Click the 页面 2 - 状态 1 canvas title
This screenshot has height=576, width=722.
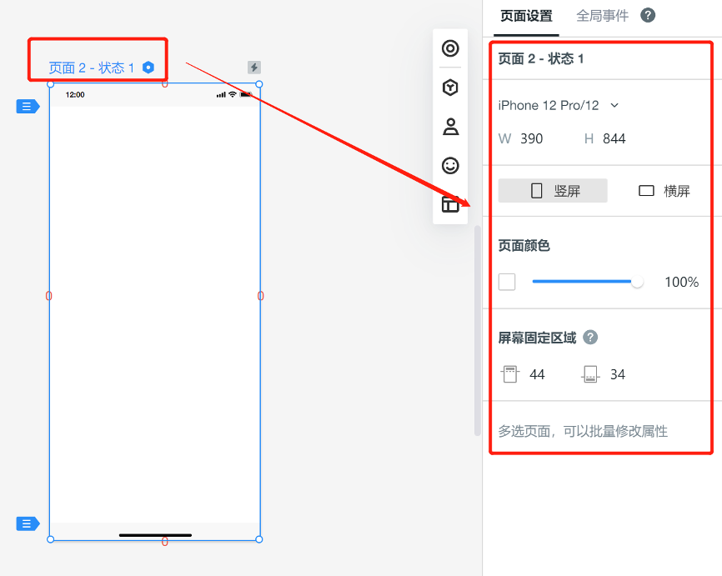(91, 68)
